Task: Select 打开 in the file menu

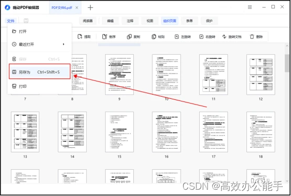Action: [x=39, y=32]
